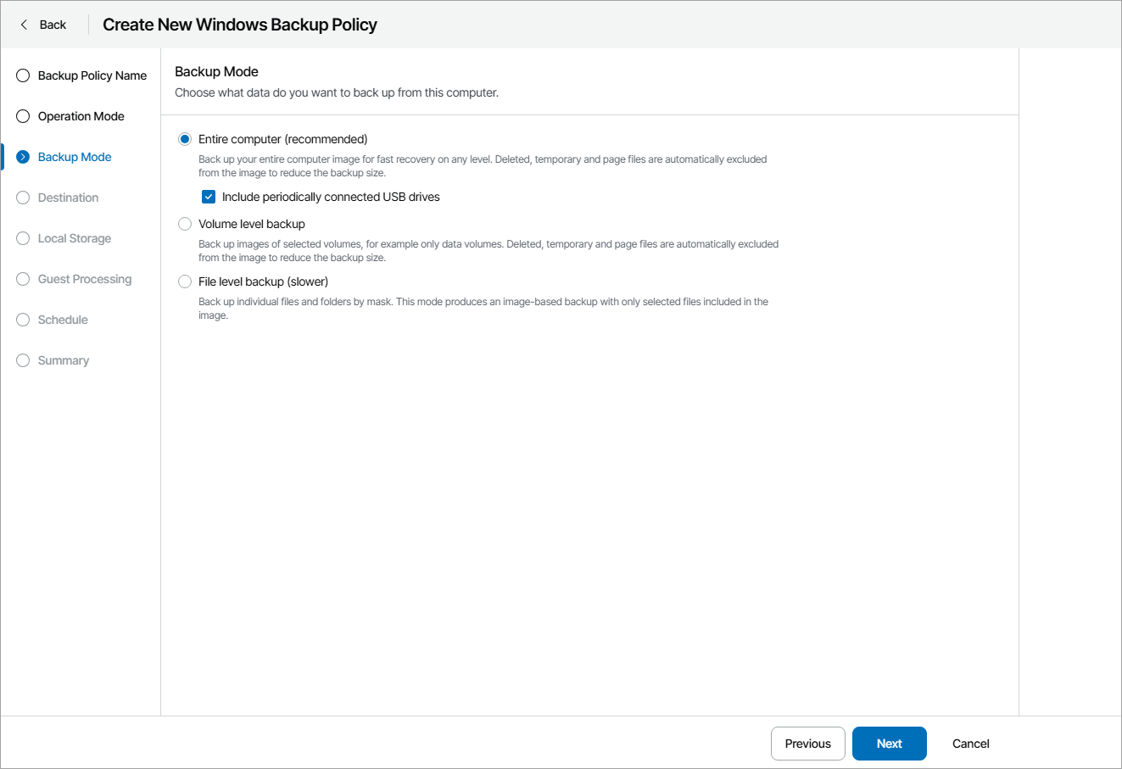Click the Local Storage step circle icon
This screenshot has height=769, width=1122.
coord(22,238)
